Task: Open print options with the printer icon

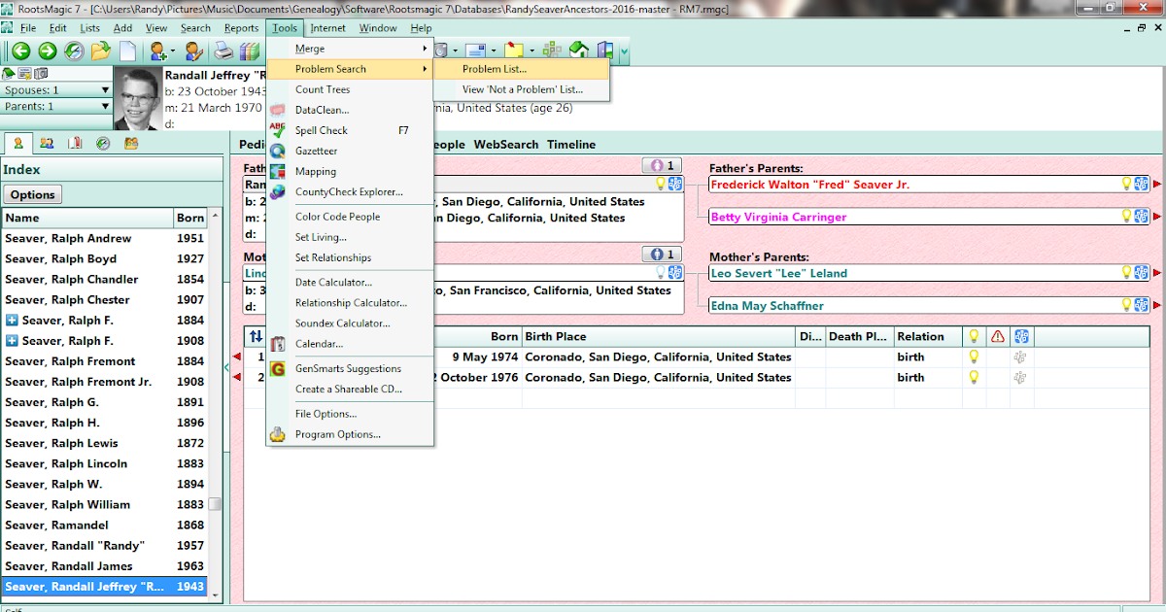Action: [x=223, y=52]
